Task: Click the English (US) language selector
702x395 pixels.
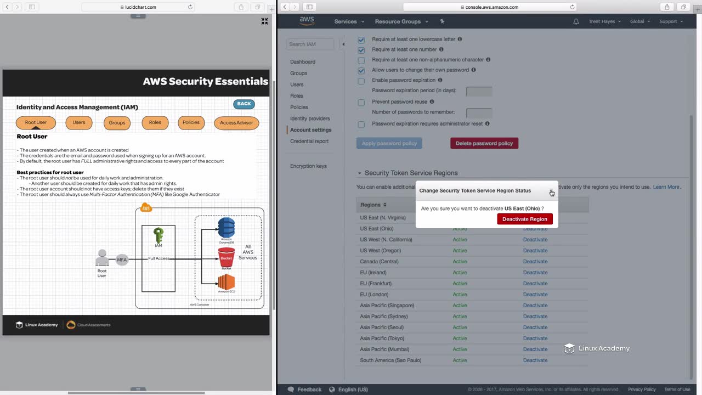Action: point(353,390)
